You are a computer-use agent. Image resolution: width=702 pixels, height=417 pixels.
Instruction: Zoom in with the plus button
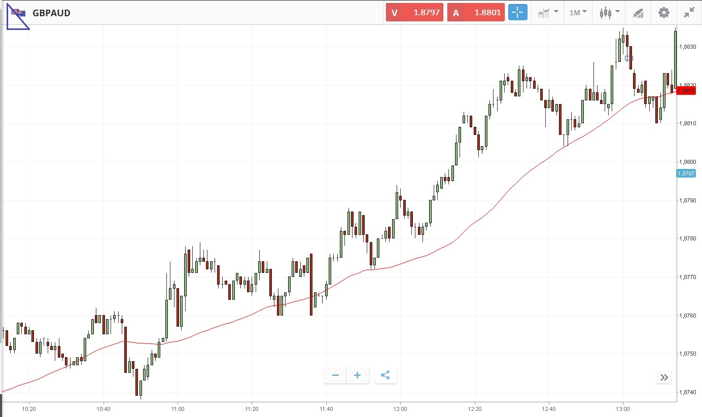click(x=358, y=375)
